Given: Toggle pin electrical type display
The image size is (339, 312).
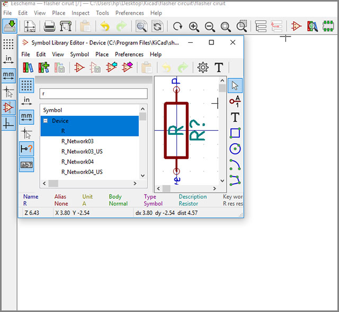Looking at the screenshot, I should [x=26, y=149].
